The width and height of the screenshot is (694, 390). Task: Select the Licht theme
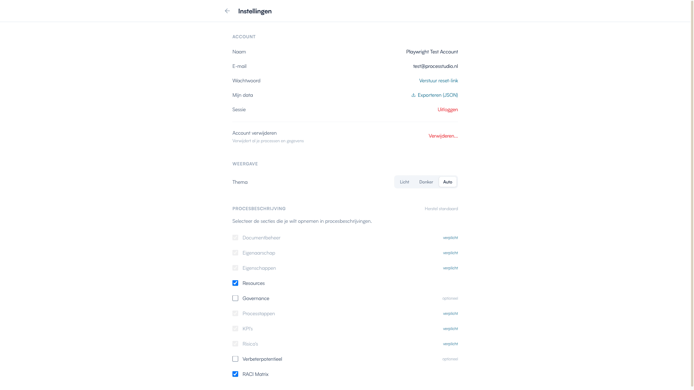pyautogui.click(x=404, y=182)
